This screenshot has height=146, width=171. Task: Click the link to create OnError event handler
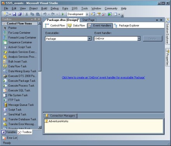coord(103,77)
